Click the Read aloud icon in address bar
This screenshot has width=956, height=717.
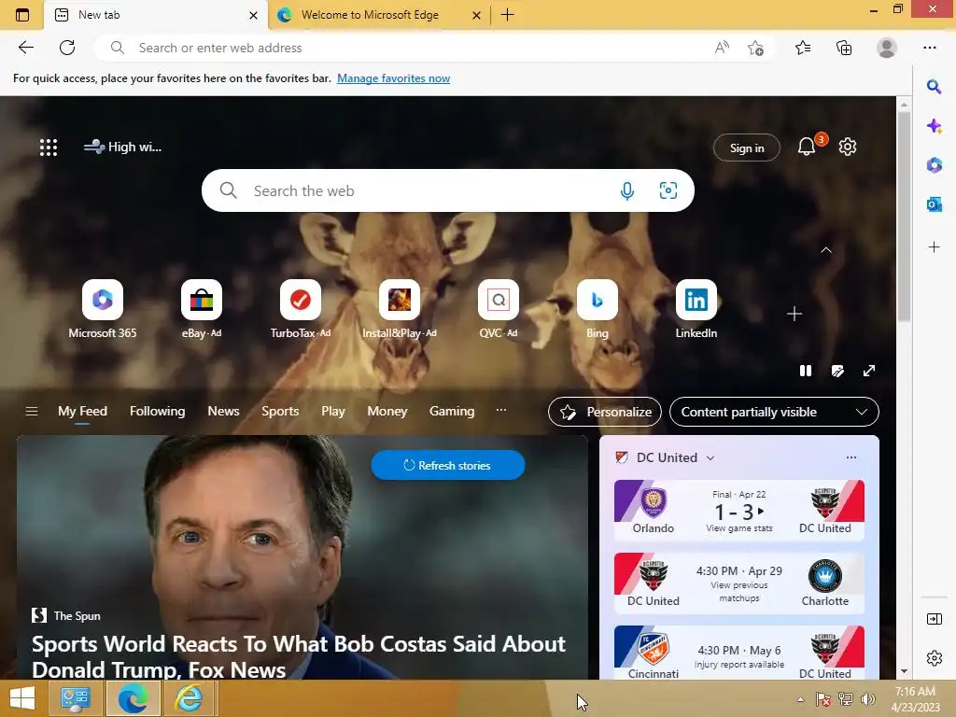pyautogui.click(x=722, y=48)
